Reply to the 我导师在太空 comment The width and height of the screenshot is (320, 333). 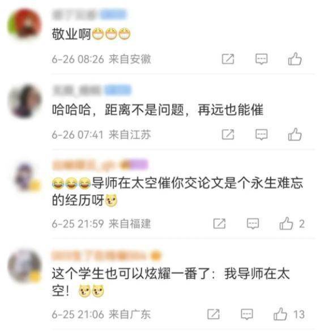coord(247,314)
